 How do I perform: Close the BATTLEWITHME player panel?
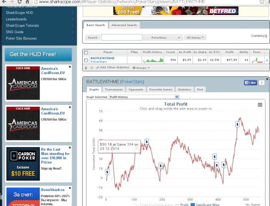coord(267,79)
